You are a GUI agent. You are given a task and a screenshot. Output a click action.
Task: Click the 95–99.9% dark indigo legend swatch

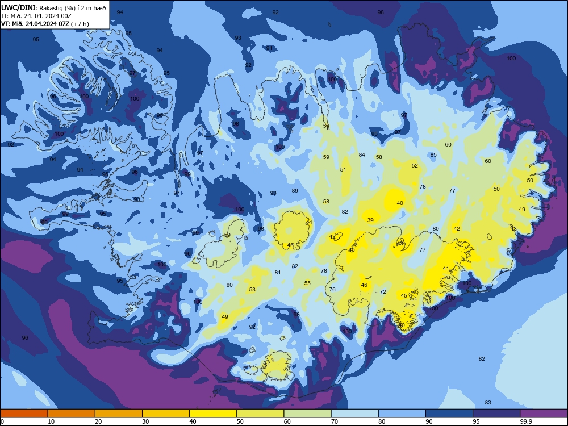click(x=496, y=414)
